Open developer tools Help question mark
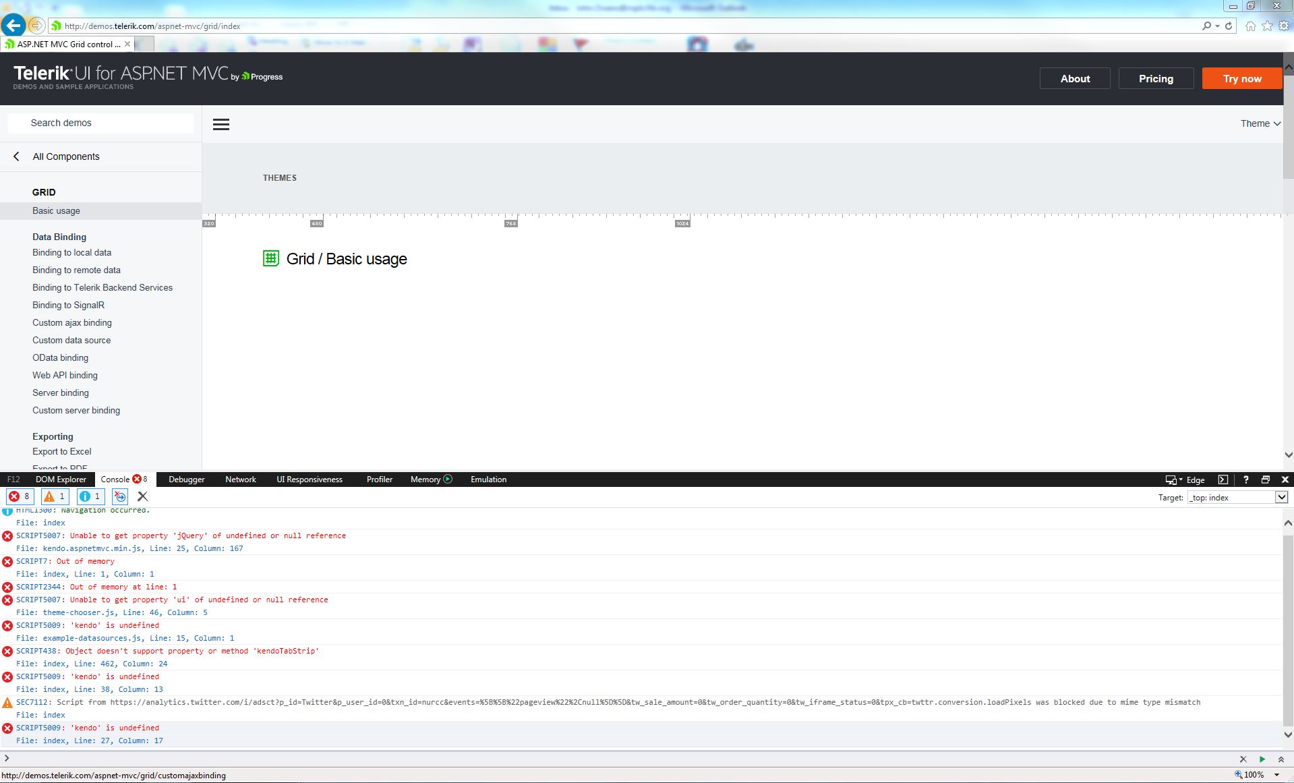This screenshot has width=1294, height=783. (1245, 480)
